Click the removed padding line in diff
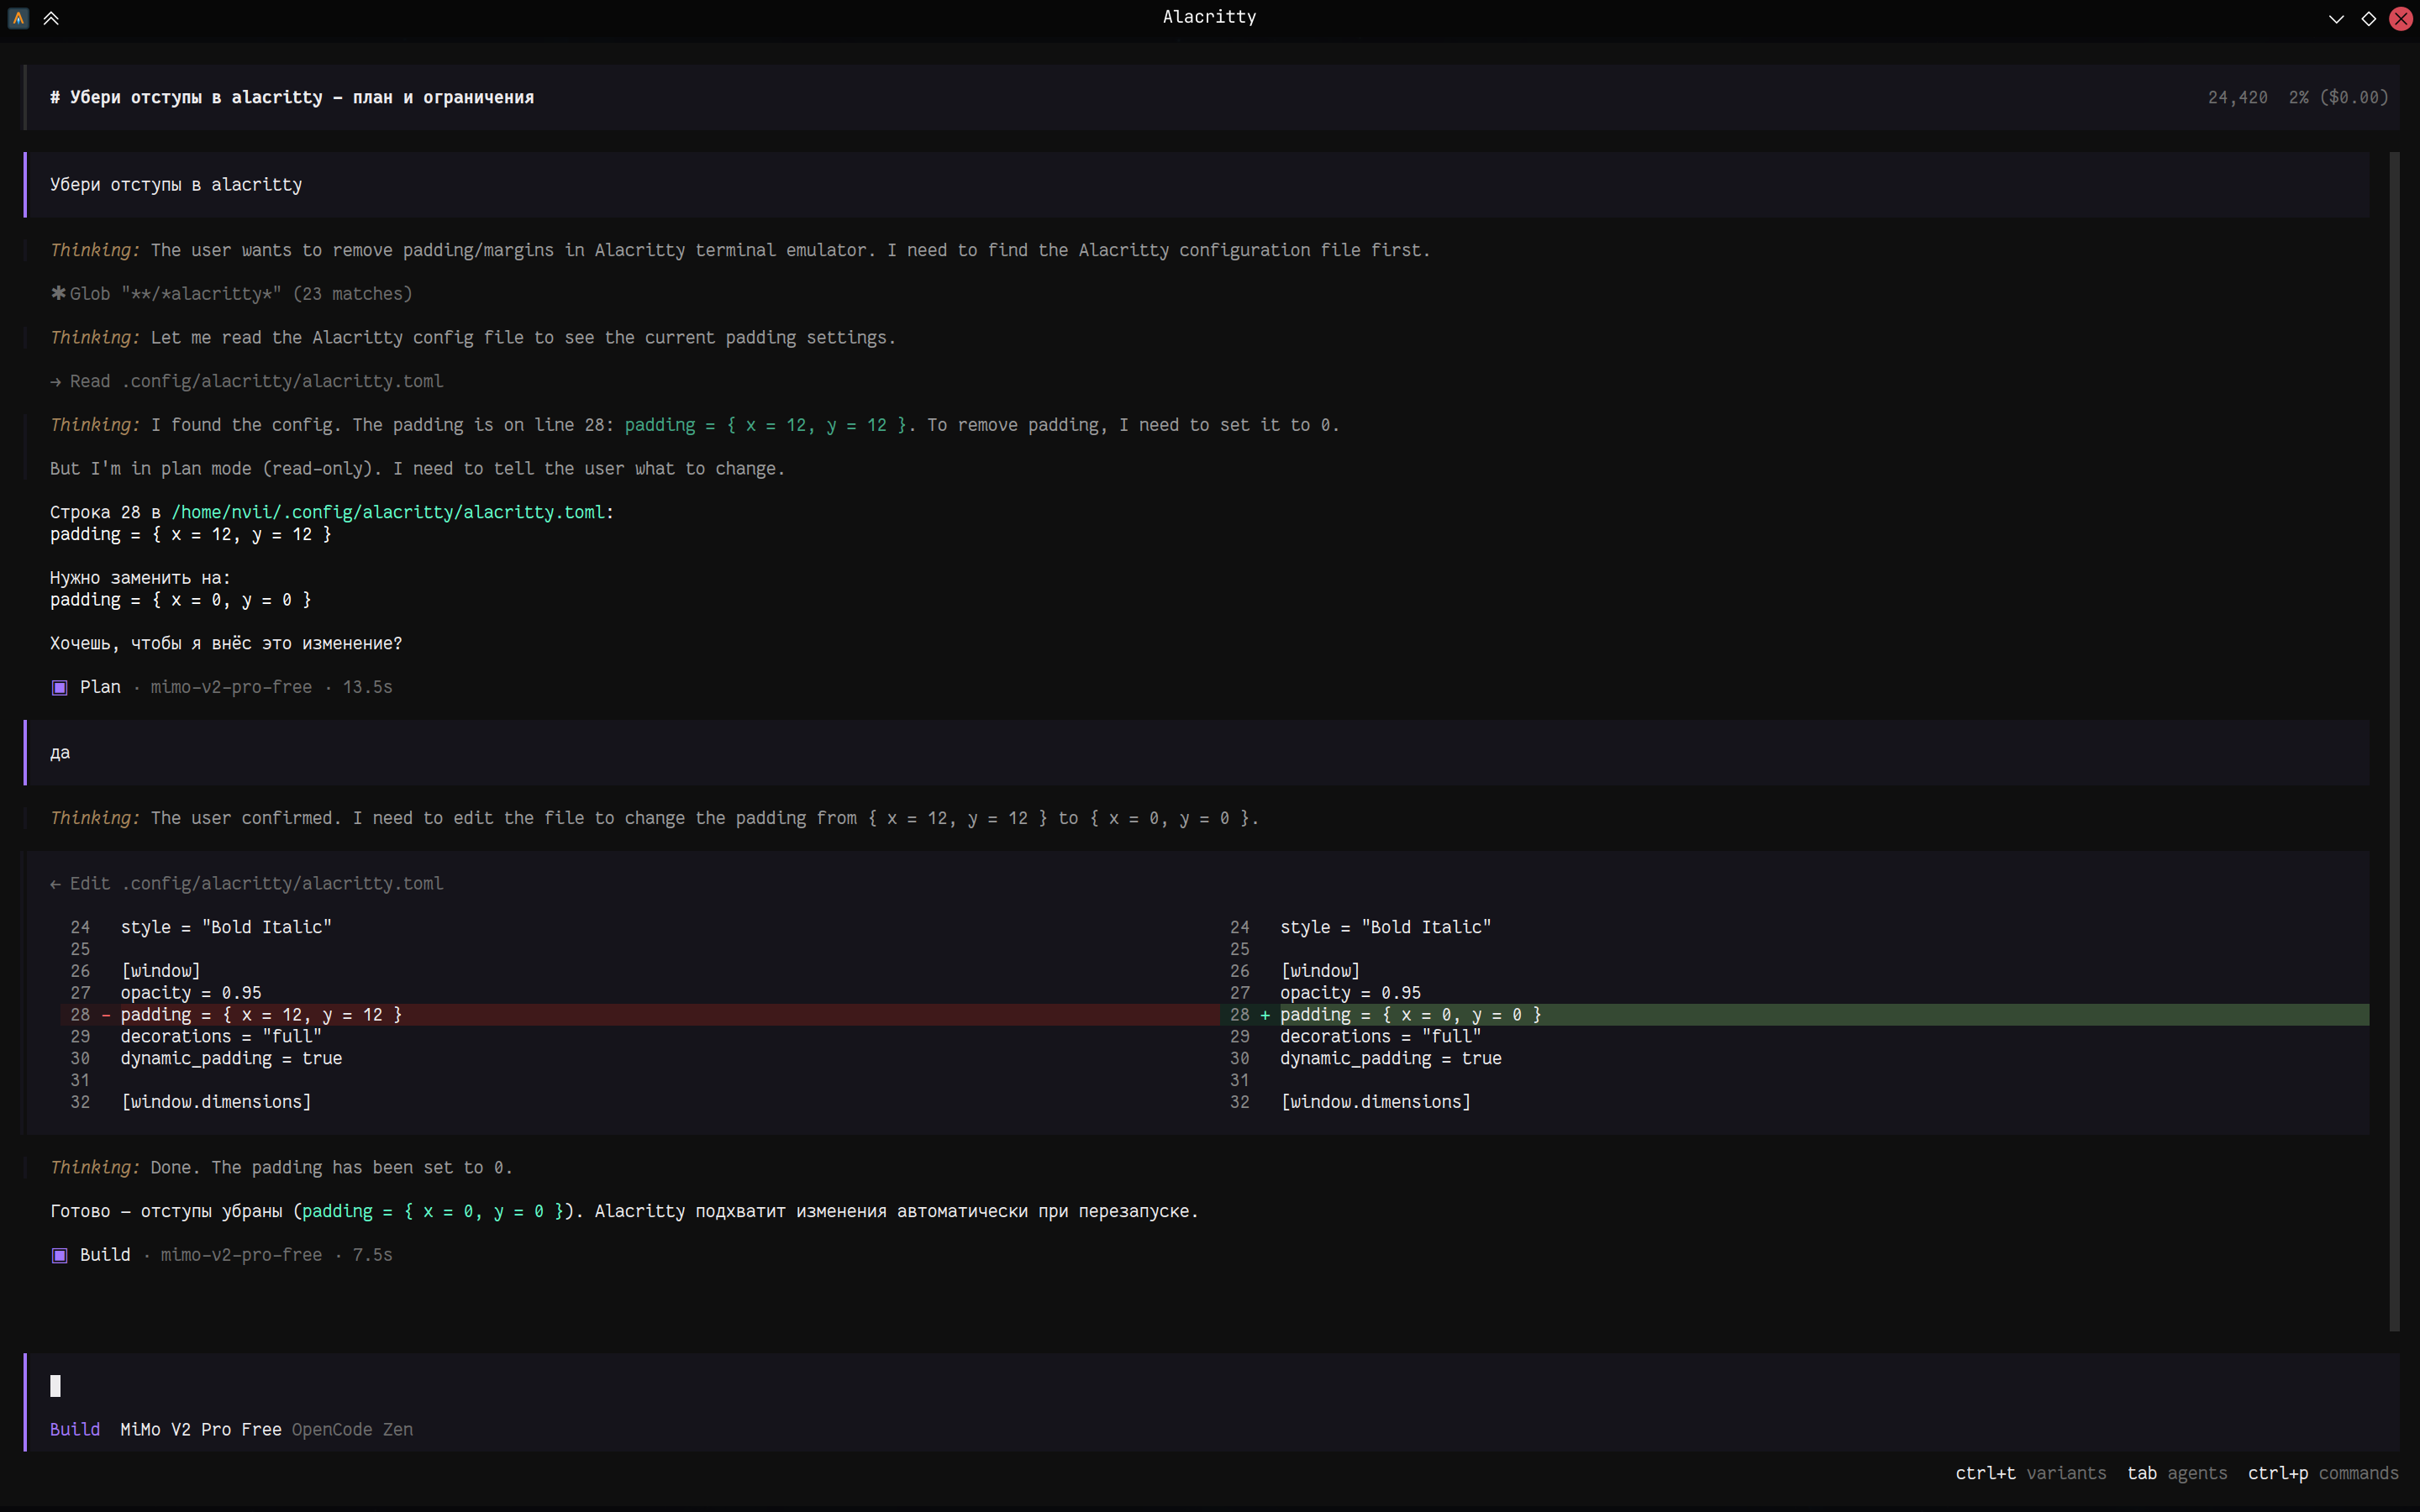The height and width of the screenshot is (1512, 2420). pos(260,1015)
